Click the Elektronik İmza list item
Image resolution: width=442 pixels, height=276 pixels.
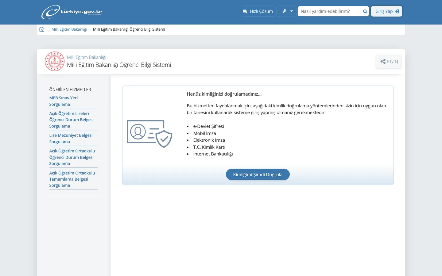click(x=209, y=140)
